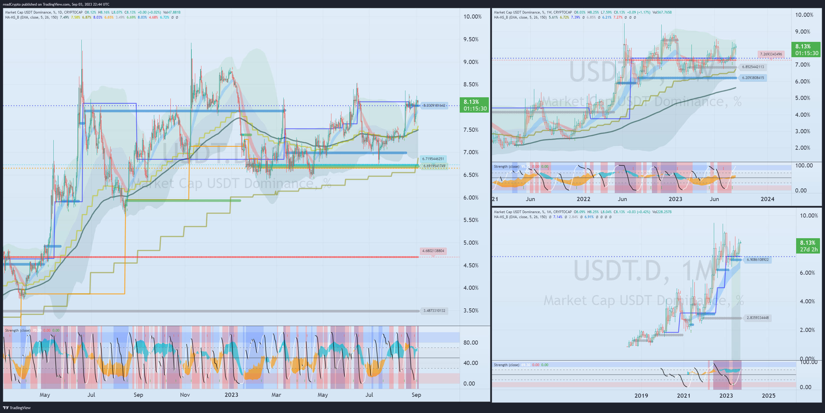Click 5.50% on the daily price axis
This screenshot has height=413, width=825.
coord(471,220)
